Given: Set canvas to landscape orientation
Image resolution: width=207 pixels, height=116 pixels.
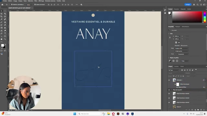Looking at the screenshot, I should pos(179,42).
